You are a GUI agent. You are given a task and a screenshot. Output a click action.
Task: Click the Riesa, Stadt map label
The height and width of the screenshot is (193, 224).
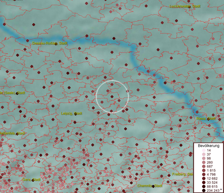(206, 118)
